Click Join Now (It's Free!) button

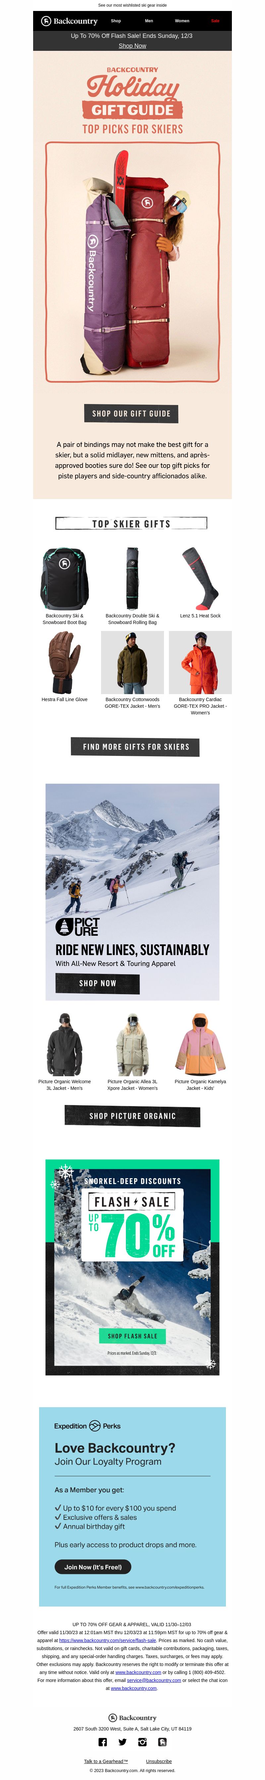[93, 1566]
